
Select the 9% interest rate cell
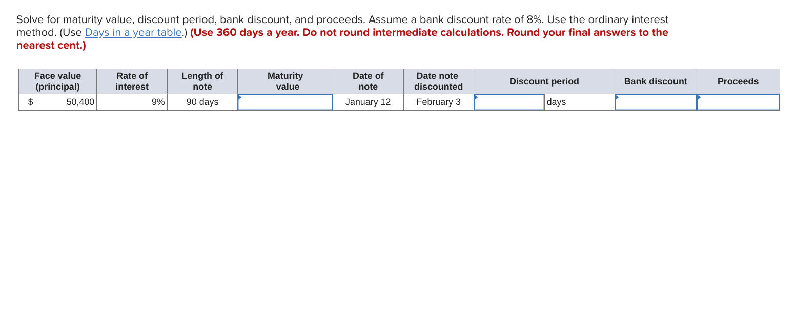(x=132, y=102)
